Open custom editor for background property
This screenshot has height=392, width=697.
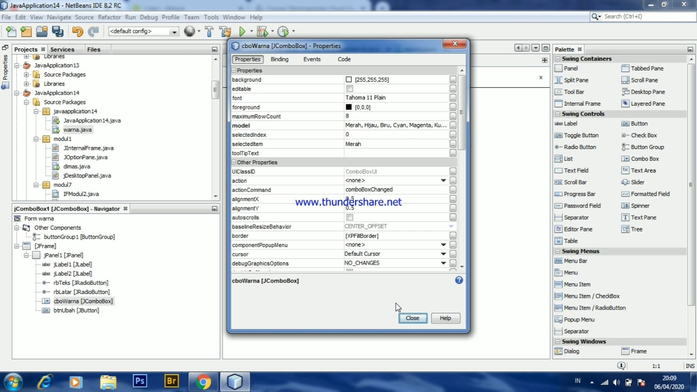[453, 79]
